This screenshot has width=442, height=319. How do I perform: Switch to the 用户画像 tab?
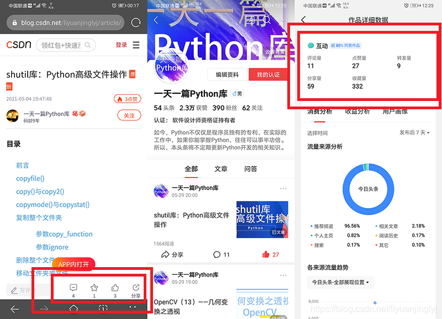coord(395,112)
